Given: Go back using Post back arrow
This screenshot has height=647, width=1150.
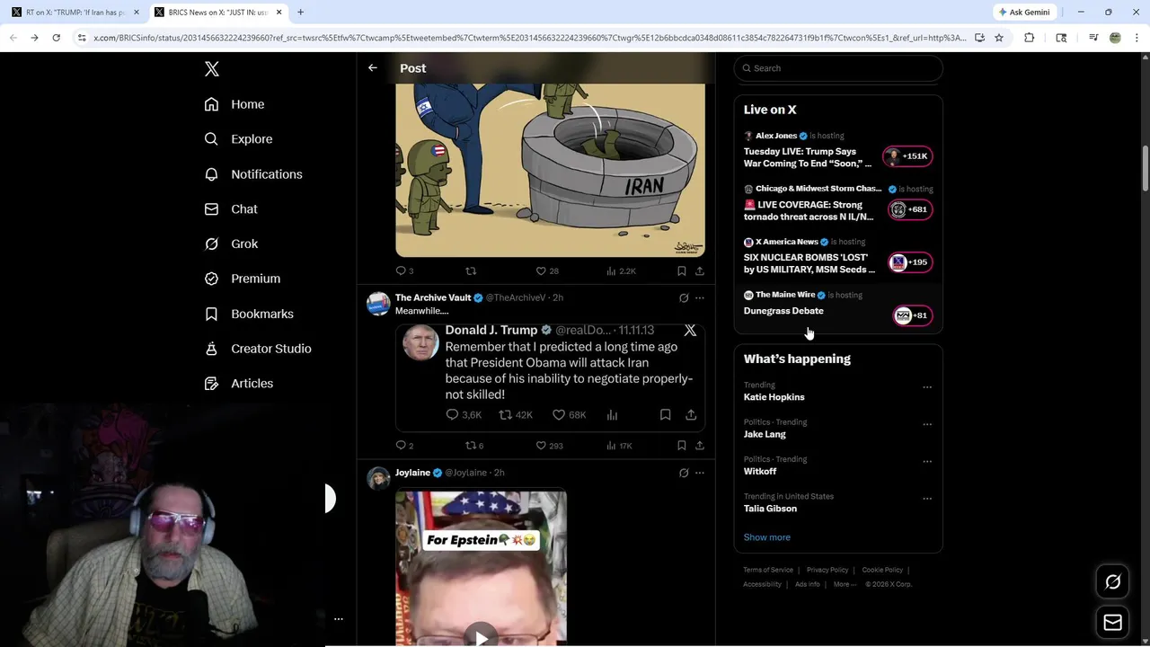Looking at the screenshot, I should 373,68.
